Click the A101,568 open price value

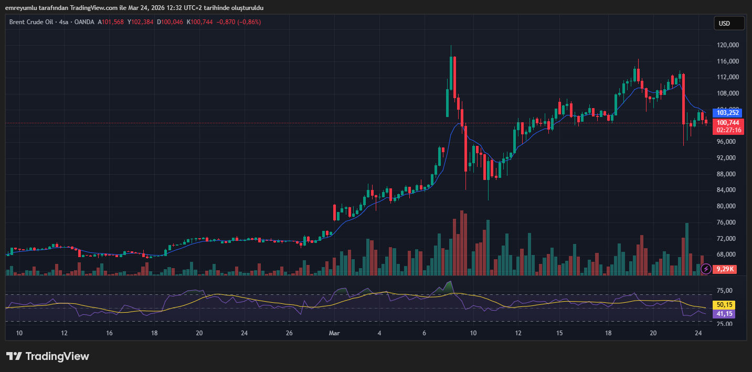(x=111, y=22)
